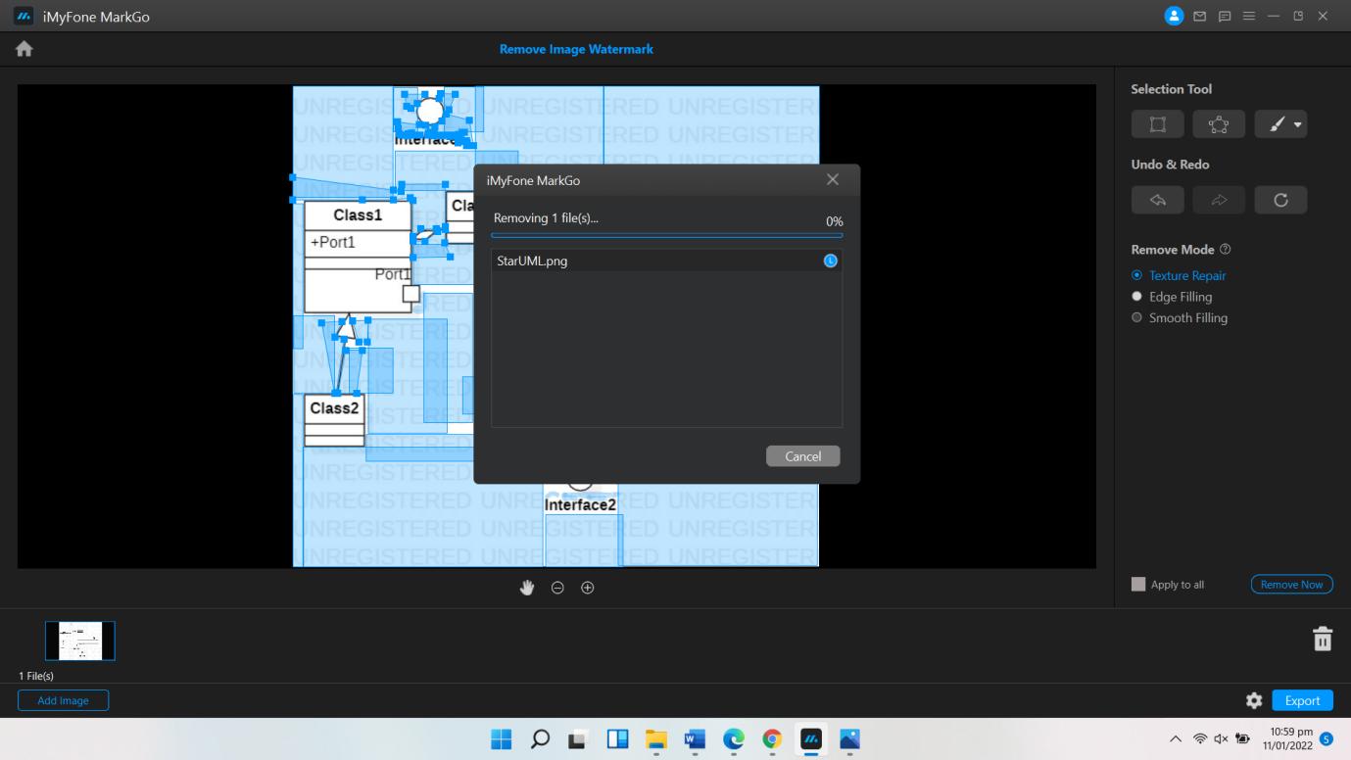Choose Smooth Filling remove mode

pos(1180,317)
